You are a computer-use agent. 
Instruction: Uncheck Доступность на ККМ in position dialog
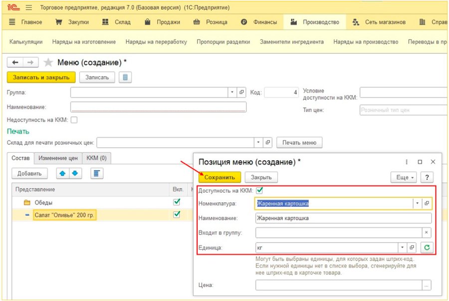[260, 190]
